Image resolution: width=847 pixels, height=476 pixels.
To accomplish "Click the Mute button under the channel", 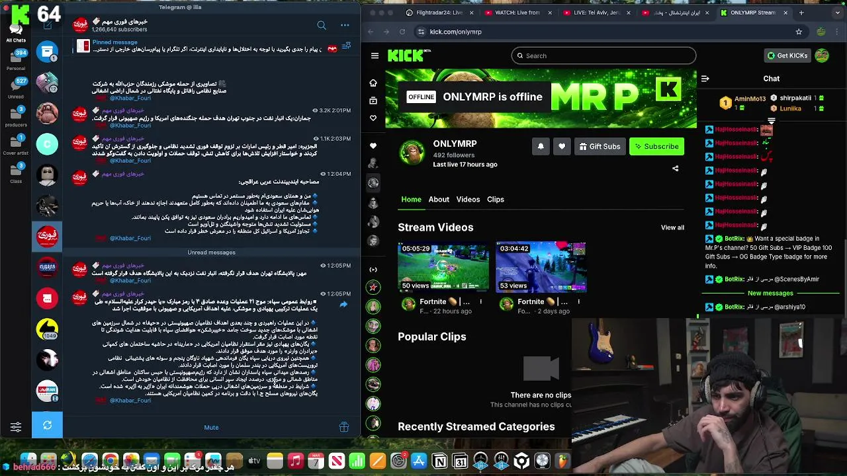I will [x=211, y=427].
